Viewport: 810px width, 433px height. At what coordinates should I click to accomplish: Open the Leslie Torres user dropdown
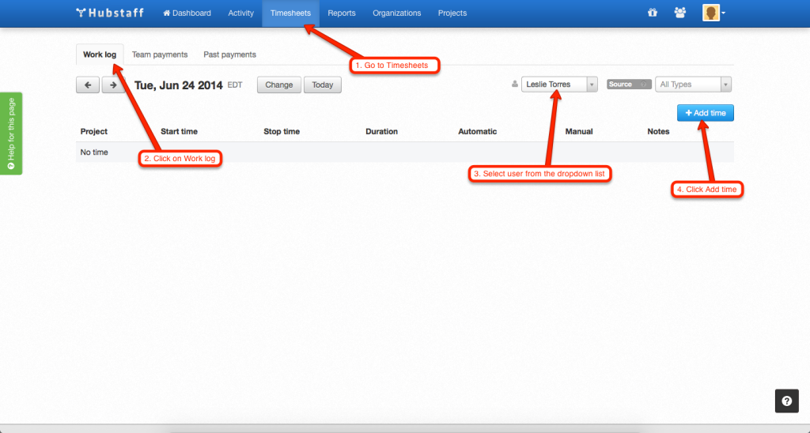pyautogui.click(x=559, y=84)
